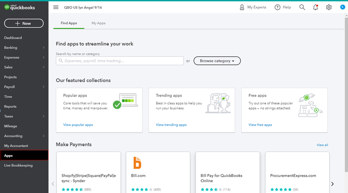Click the Help question mark icon
348x193 pixels.
point(278,7)
